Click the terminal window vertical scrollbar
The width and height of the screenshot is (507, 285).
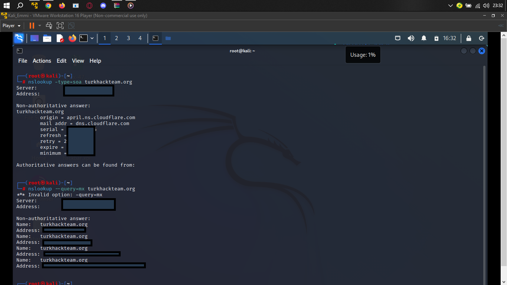click(x=484, y=174)
